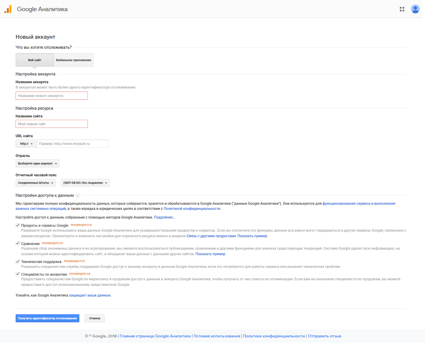Open the user account avatar

(x=415, y=9)
